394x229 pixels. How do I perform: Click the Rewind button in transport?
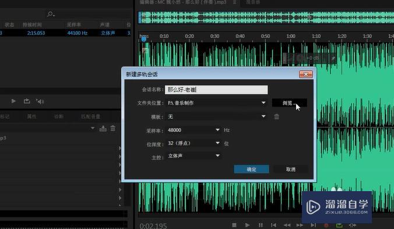point(287,226)
